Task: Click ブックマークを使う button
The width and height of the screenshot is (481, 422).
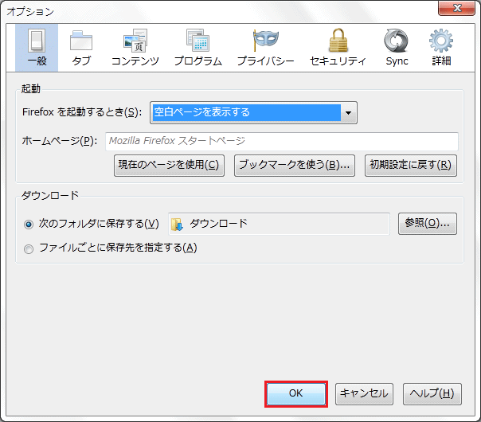Action: [295, 166]
